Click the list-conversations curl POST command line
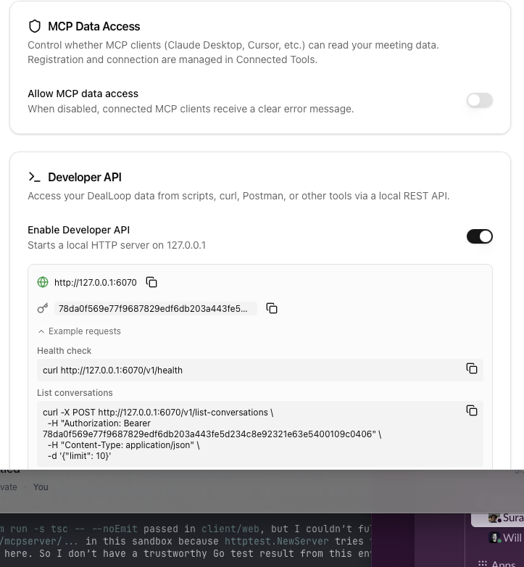 point(158,413)
